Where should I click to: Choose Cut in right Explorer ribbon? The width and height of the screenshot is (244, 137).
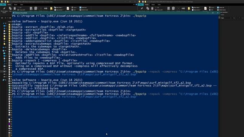pos(157,8)
